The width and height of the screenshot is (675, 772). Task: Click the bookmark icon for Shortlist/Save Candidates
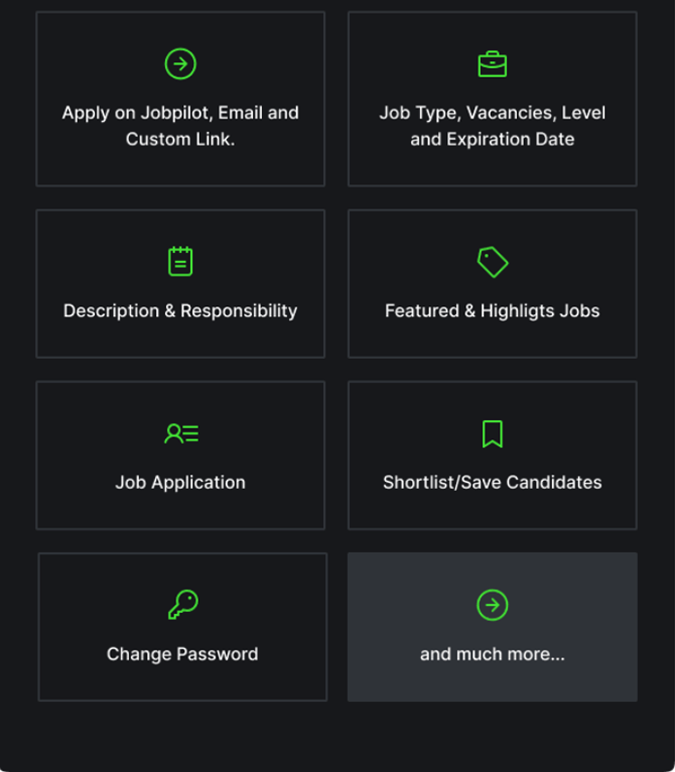click(493, 434)
